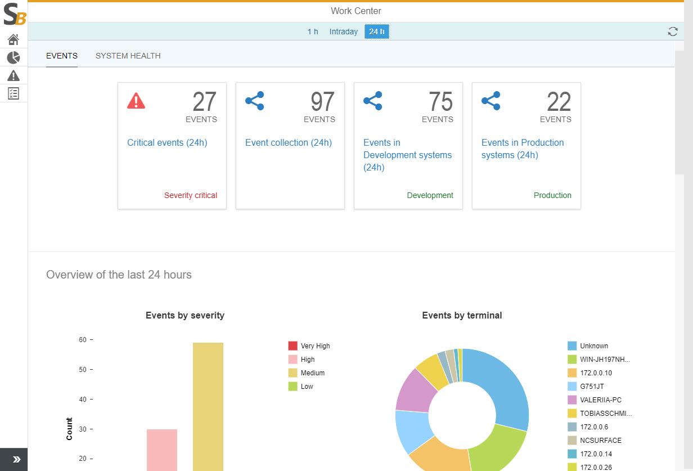Click the Unknown terminal legend swatch
This screenshot has height=471, width=693.
pos(572,346)
